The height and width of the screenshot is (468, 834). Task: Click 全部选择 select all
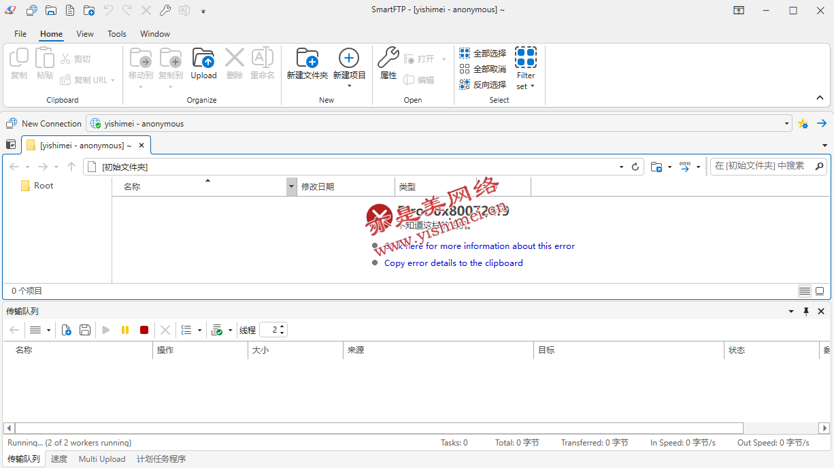click(x=483, y=53)
